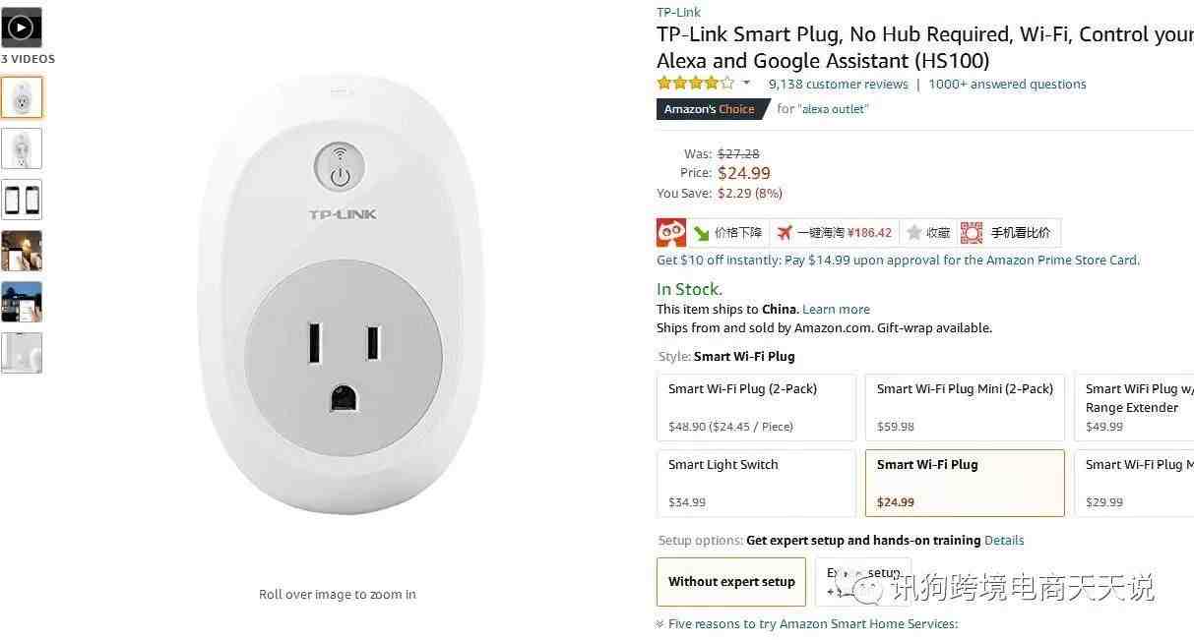
Task: Open the TP-Link brand link
Action: 678,12
